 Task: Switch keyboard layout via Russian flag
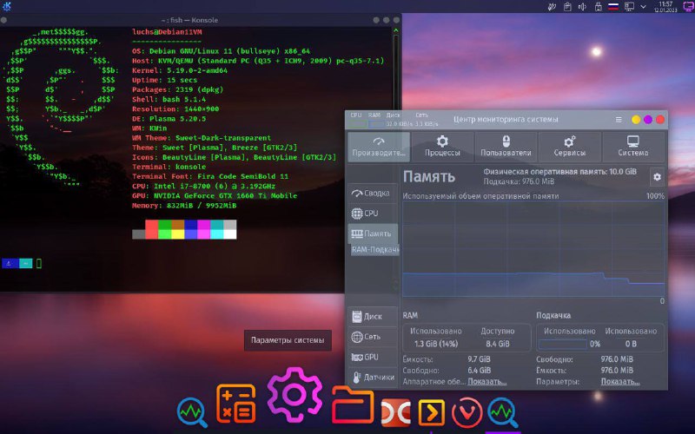coord(613,7)
